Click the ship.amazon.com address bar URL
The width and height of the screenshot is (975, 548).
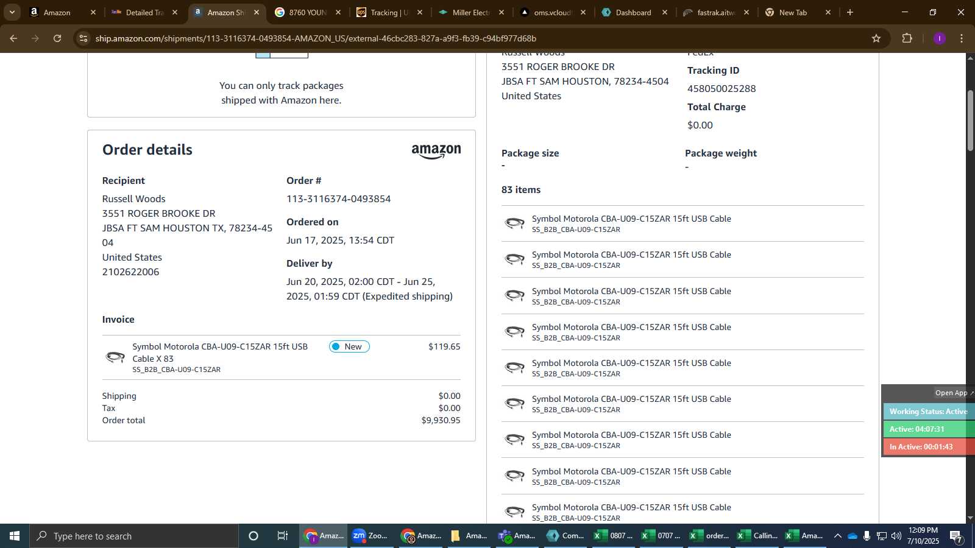pos(316,38)
